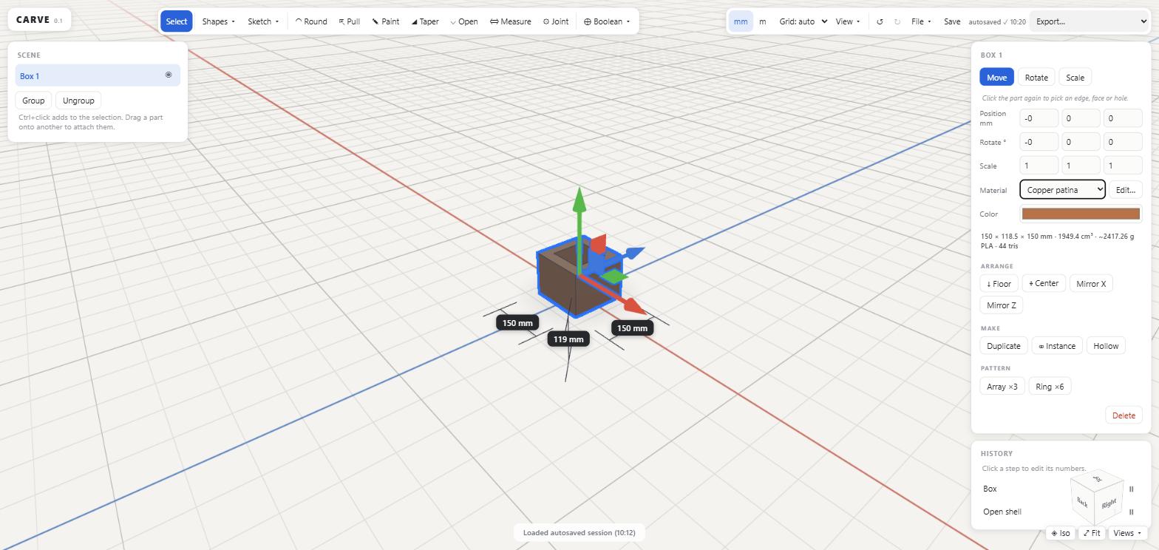This screenshot has height=550, width=1159.
Task: Switch the transform mode to Scale
Action: pyautogui.click(x=1075, y=78)
